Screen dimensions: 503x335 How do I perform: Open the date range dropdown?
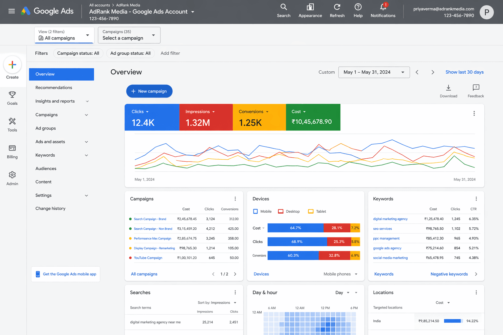(x=374, y=72)
